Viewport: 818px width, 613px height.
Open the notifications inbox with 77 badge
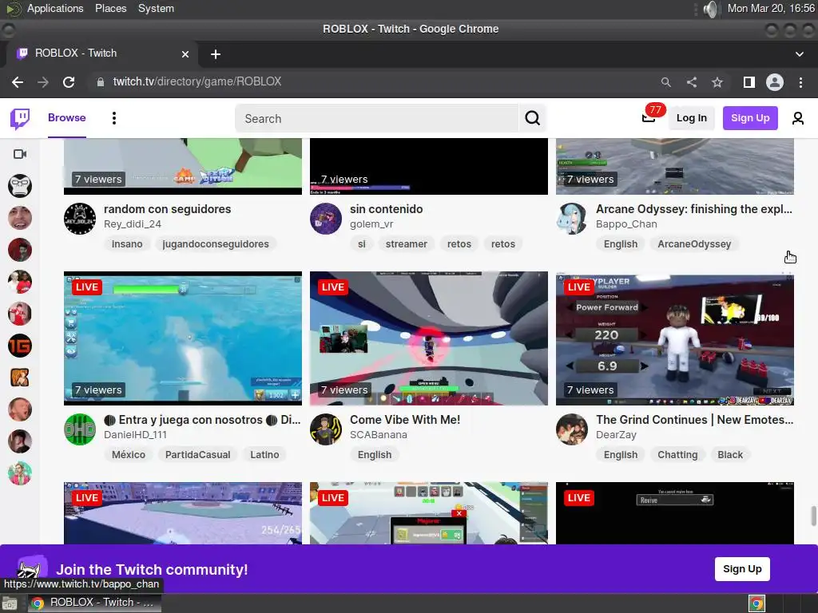649,118
